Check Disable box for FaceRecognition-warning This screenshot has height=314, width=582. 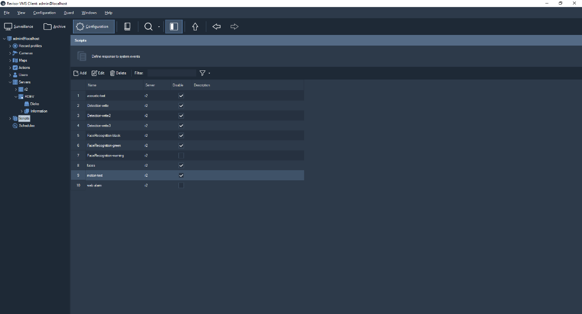tap(181, 155)
